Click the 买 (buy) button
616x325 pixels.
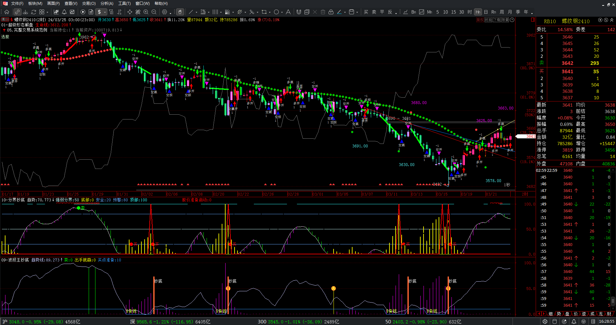coord(366,12)
